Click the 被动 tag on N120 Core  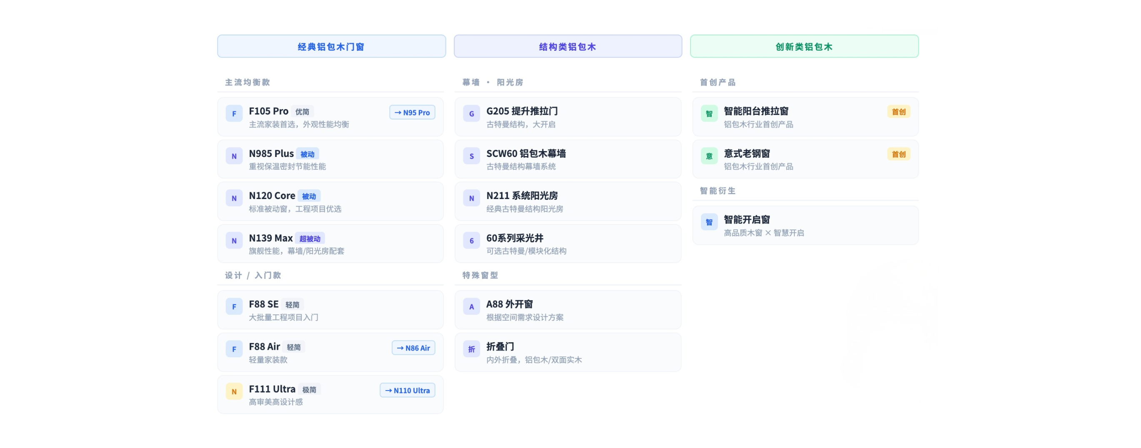309,196
